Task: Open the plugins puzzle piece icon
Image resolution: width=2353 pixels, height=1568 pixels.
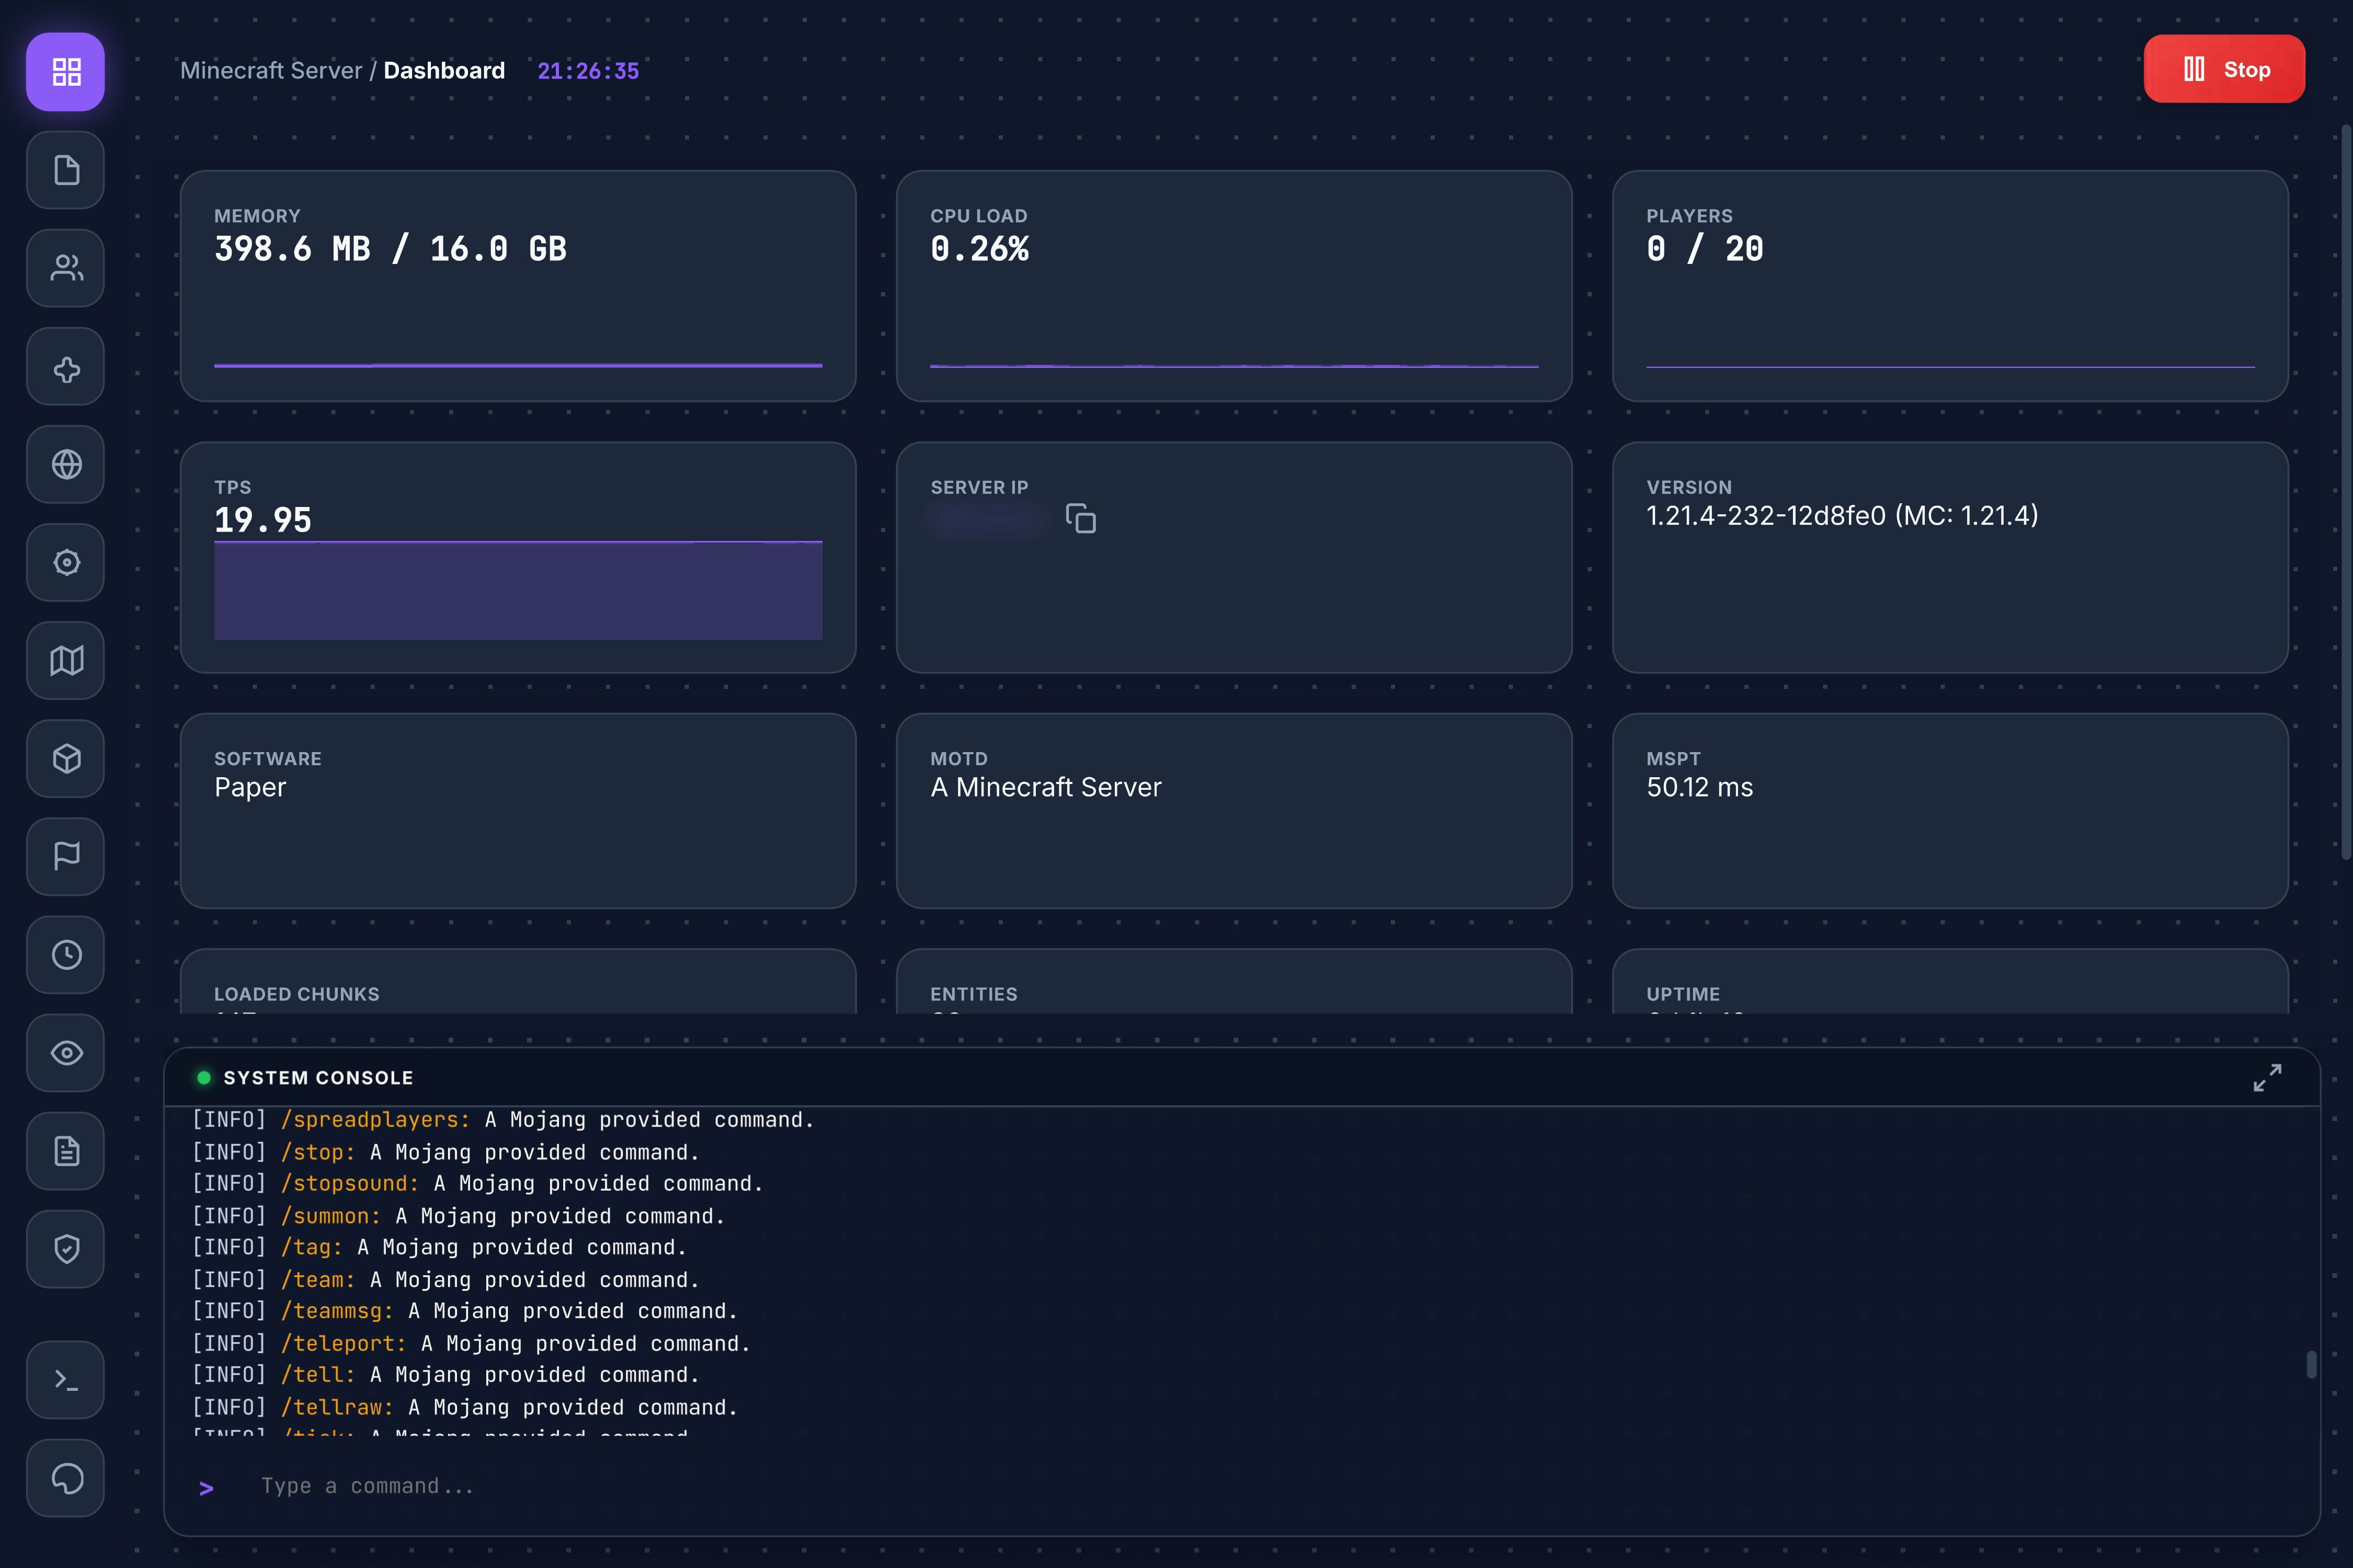Action: [x=66, y=367]
